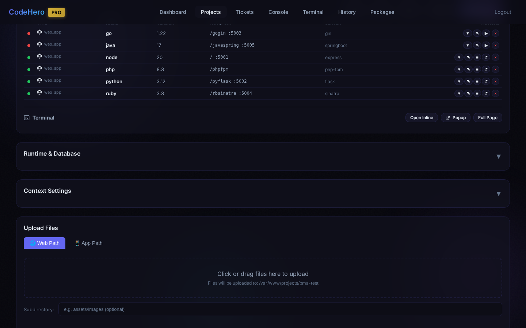Edit the python flask app
The height and width of the screenshot is (328, 526).
(468, 82)
